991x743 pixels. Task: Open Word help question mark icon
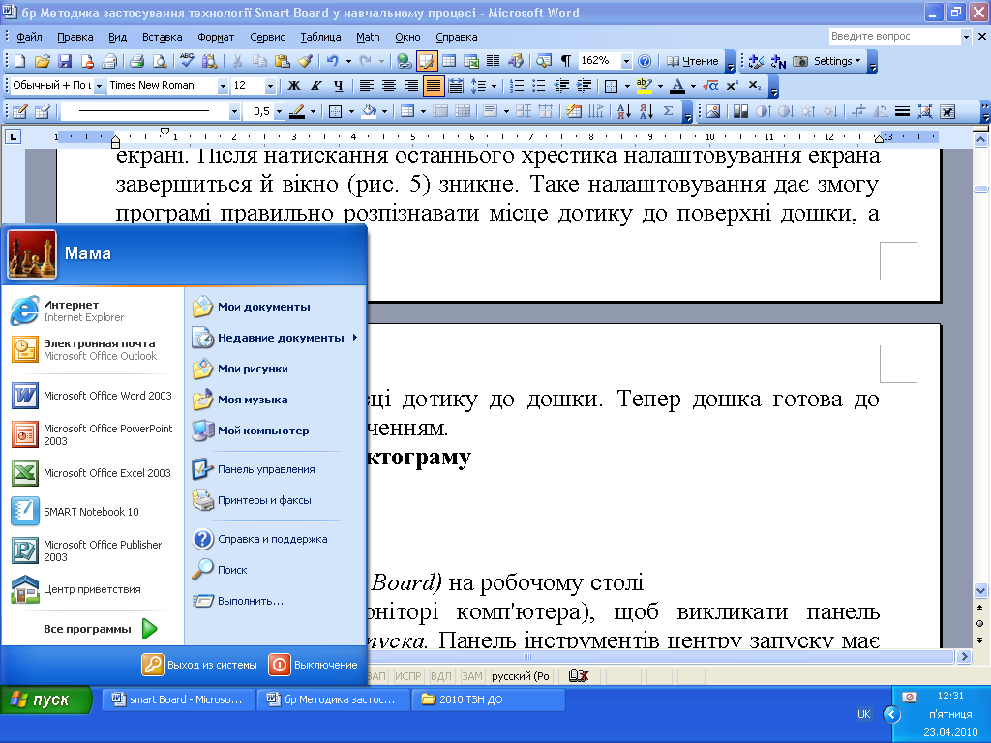click(645, 61)
